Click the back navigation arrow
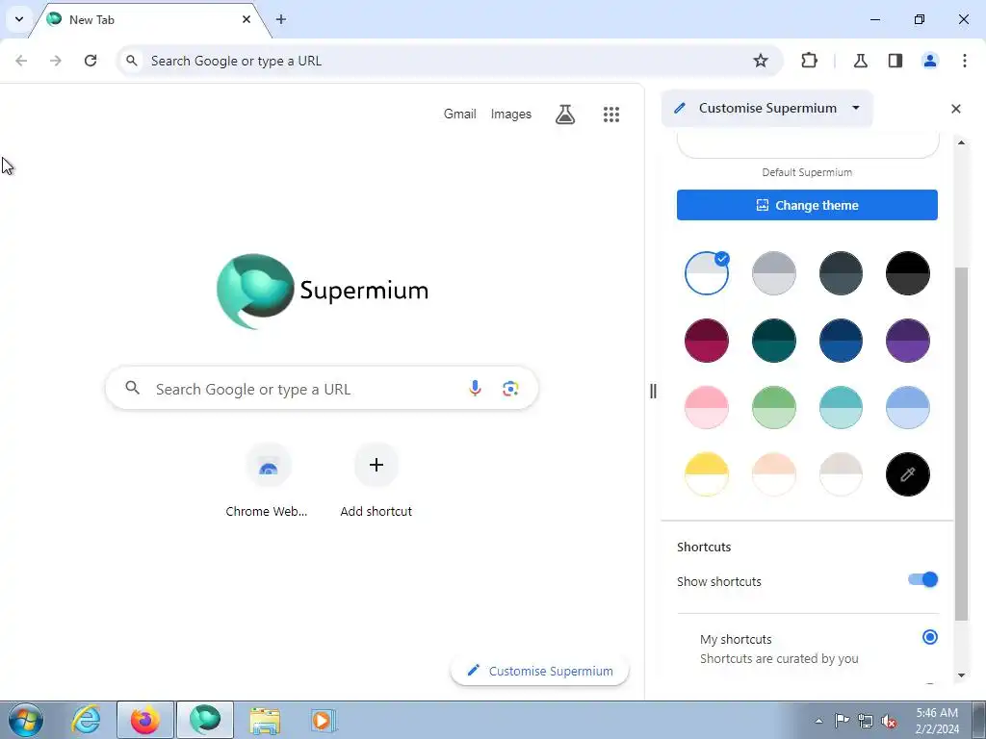This screenshot has height=739, width=986. [21, 61]
